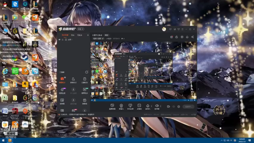The height and width of the screenshot is (143, 254).
Task: Open the message icon in title bar
Action: (x=170, y=29)
